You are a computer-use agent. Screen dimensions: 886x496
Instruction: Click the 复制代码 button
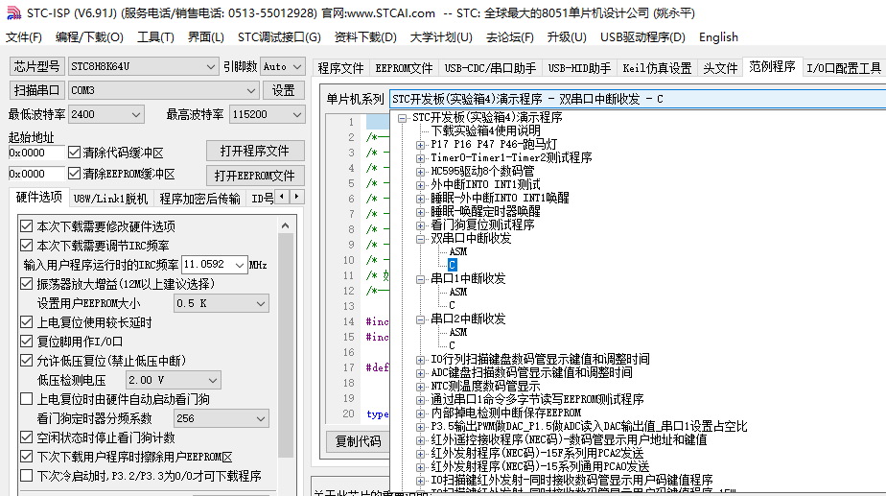pyautogui.click(x=359, y=441)
